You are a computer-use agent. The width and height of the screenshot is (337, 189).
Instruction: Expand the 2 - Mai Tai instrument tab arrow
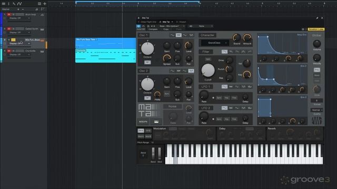(x=172, y=22)
